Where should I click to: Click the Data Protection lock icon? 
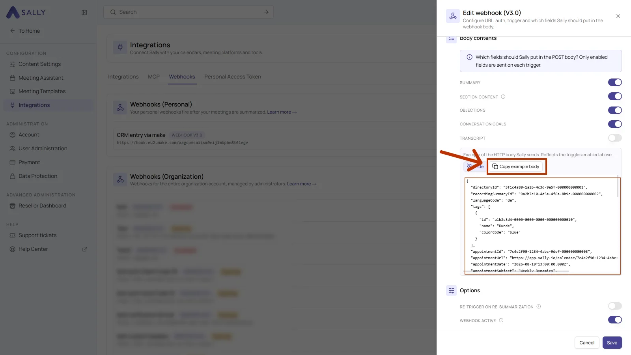[x=13, y=176]
